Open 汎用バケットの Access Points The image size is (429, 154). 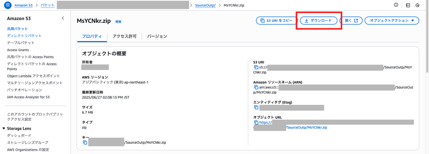[x=30, y=57]
